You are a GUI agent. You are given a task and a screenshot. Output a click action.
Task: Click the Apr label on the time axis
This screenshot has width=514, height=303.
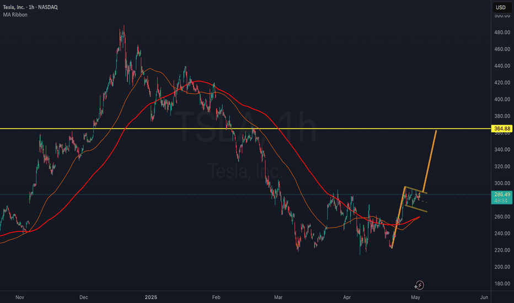coord(347,297)
